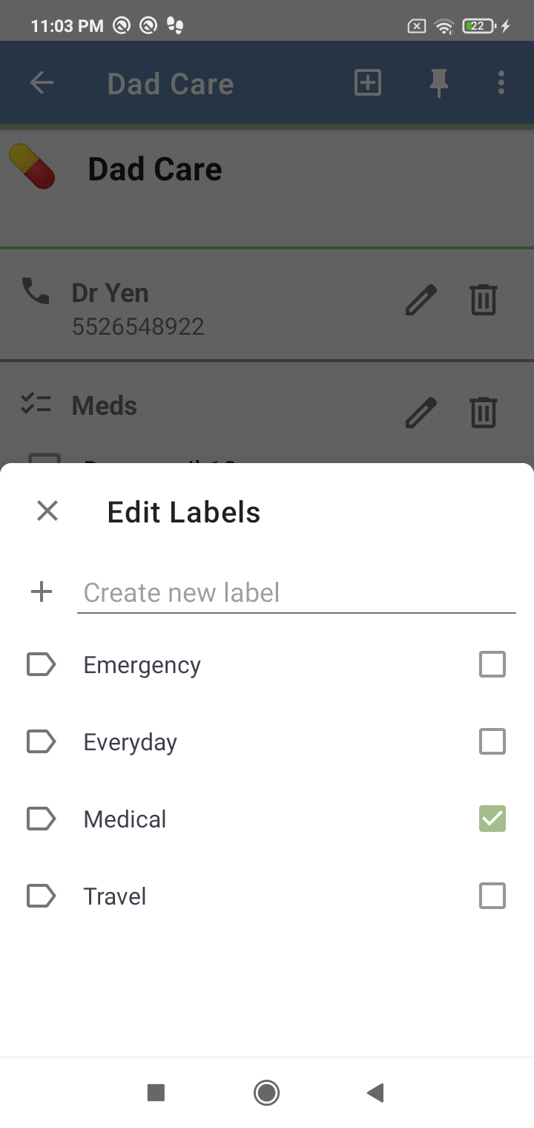Close the Edit Labels sheet
Viewport: 534px width, 1128px height.
point(47,511)
